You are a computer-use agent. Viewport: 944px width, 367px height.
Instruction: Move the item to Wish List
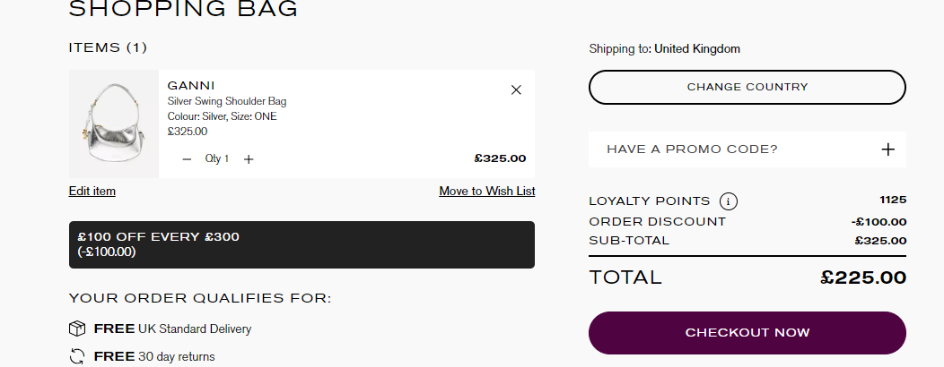[486, 192]
